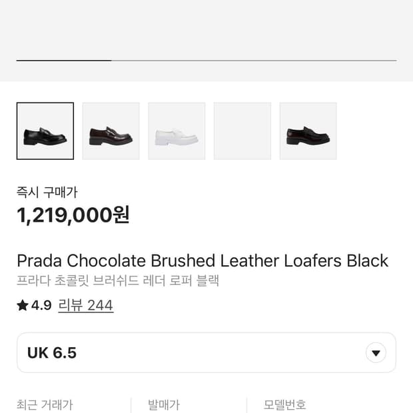Click the Prada Chocolate Brushed Leather Loafers title
This screenshot has width=413, height=413.
[203, 260]
